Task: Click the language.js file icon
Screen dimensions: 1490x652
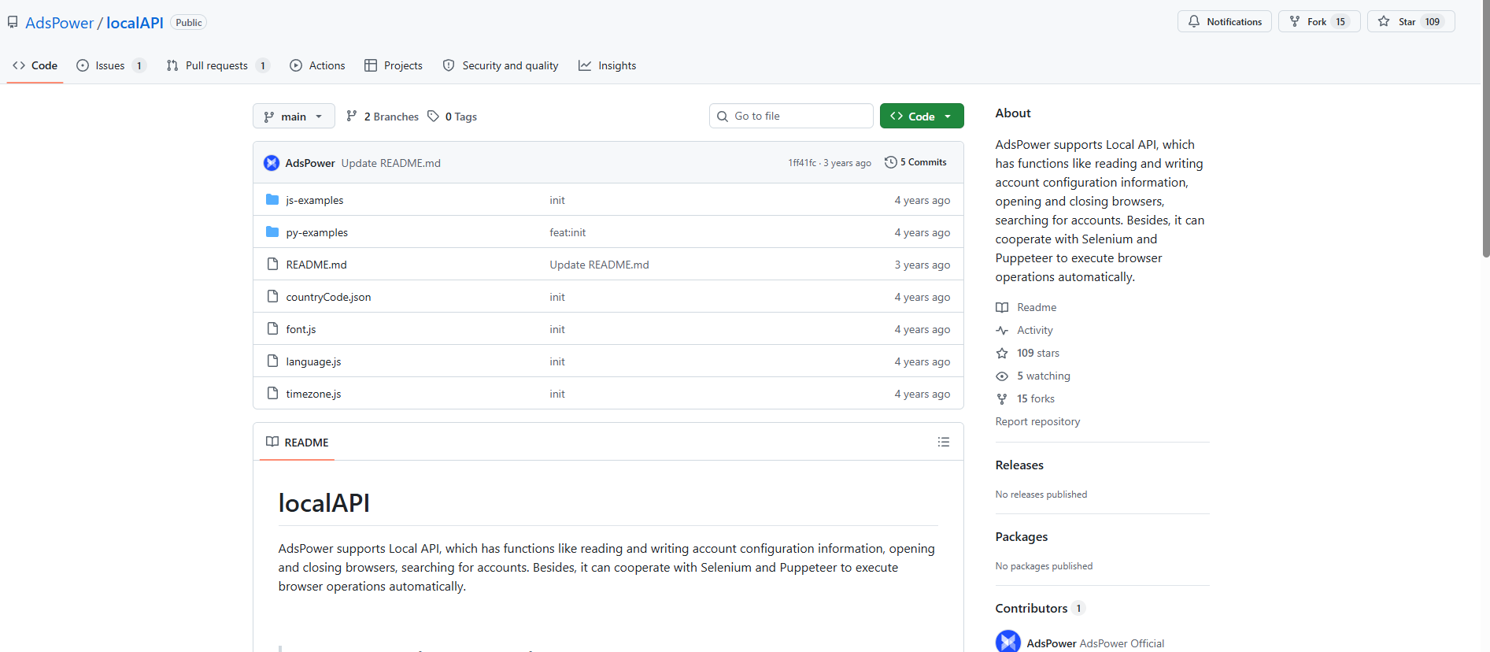Action: (272, 361)
